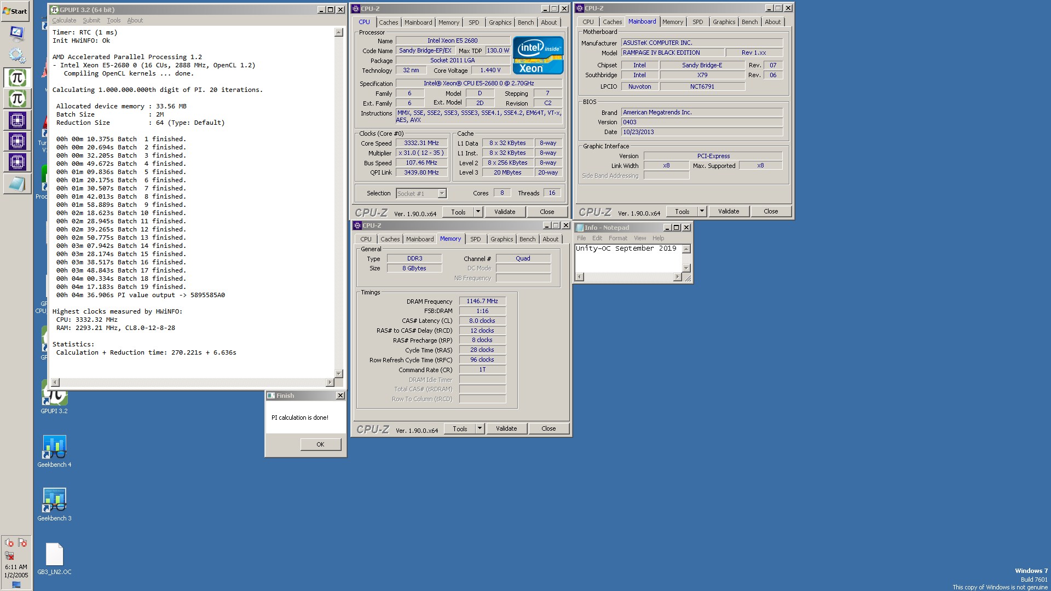Click the CPU-Z Mainboard window title icon

tap(580, 8)
